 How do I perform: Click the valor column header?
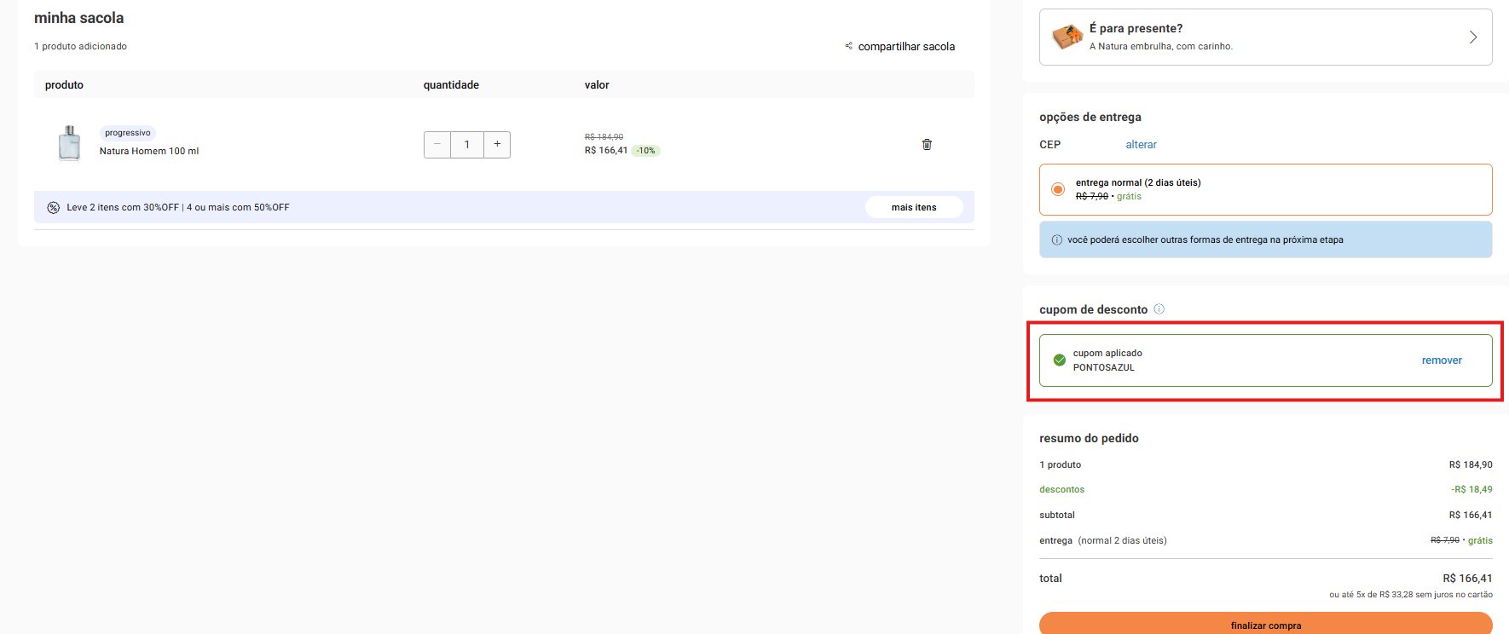597,85
